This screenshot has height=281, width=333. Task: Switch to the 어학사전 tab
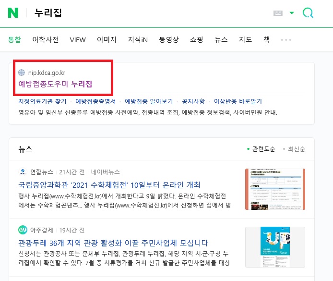(x=46, y=39)
